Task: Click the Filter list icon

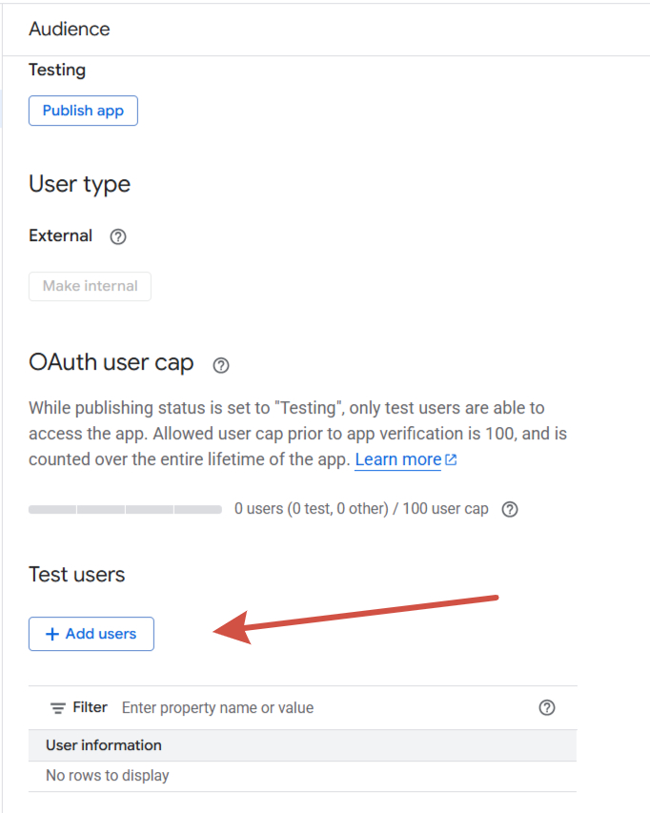Action: click(58, 708)
